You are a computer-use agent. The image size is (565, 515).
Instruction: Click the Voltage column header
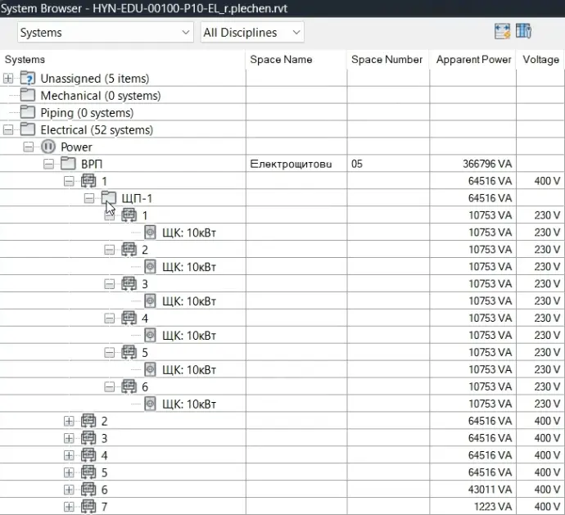(x=540, y=60)
